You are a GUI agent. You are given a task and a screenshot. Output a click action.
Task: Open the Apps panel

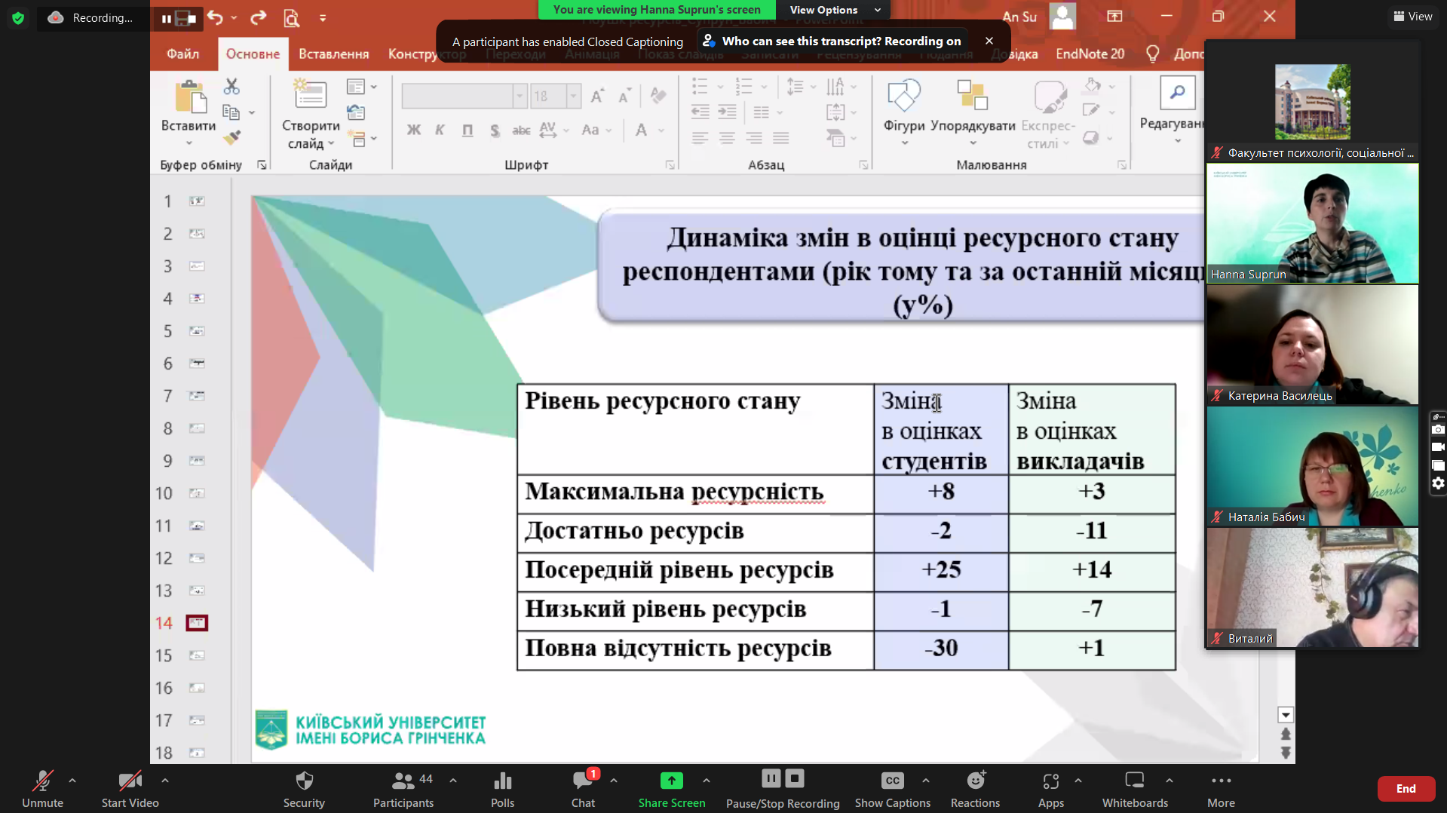click(x=1050, y=788)
